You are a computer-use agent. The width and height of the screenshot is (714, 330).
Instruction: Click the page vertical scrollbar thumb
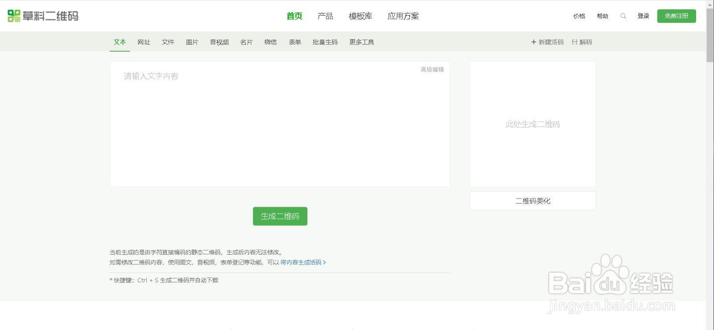[x=710, y=35]
